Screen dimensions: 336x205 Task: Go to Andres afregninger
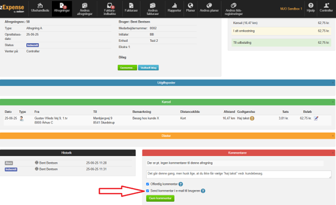[85, 9]
